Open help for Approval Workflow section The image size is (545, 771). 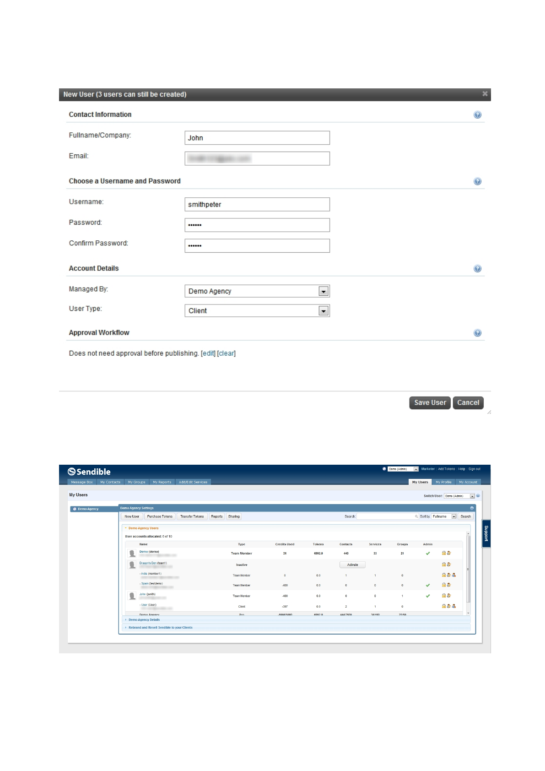click(477, 333)
